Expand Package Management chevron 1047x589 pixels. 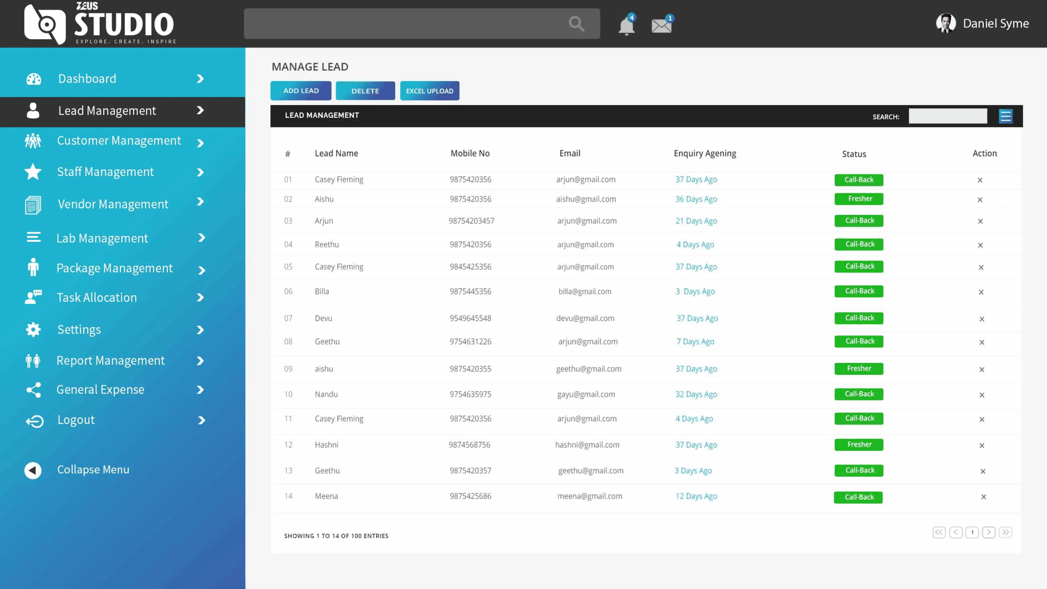pyautogui.click(x=201, y=270)
